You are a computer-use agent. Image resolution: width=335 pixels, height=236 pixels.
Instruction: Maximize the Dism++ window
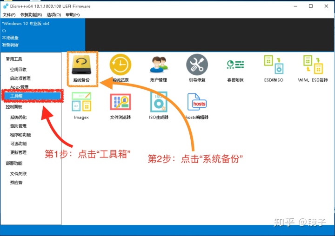[x=311, y=6]
